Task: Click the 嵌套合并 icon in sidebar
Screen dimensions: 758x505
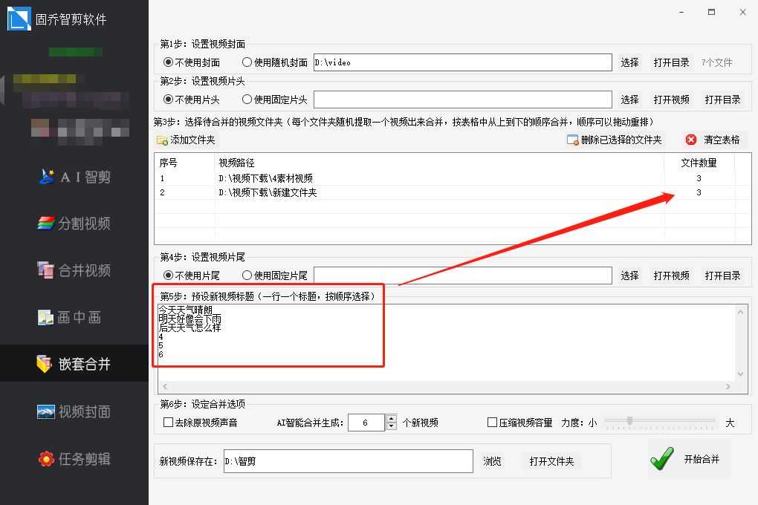Action: click(x=45, y=364)
